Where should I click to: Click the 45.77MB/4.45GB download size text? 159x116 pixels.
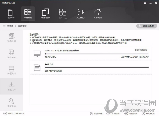[x=130, y=57]
